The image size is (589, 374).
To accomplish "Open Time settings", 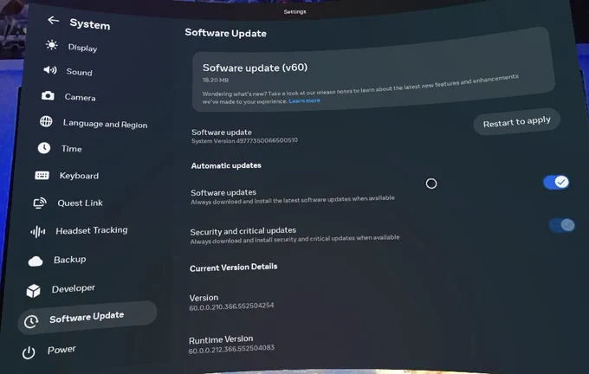I will pos(71,149).
